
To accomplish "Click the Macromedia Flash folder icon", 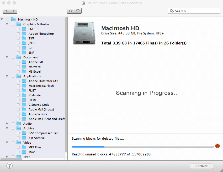I will click(x=24, y=86).
